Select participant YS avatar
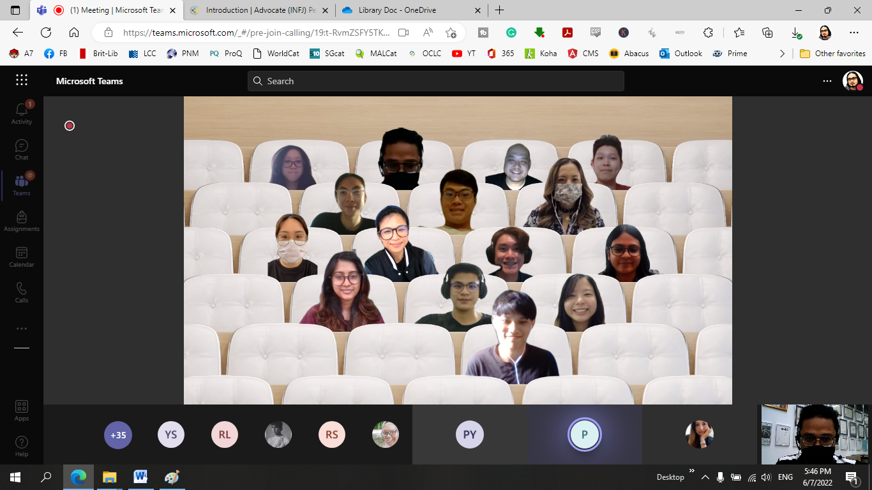Image resolution: width=872 pixels, height=490 pixels. (x=171, y=435)
